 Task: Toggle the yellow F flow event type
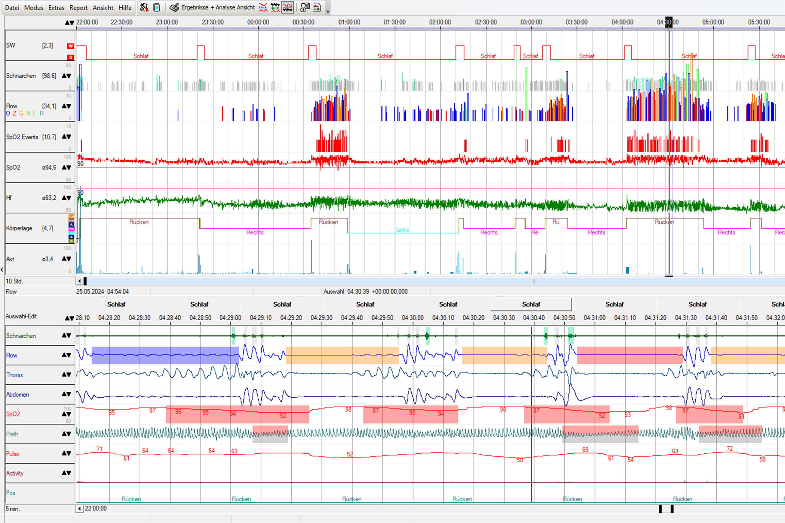pyautogui.click(x=34, y=113)
